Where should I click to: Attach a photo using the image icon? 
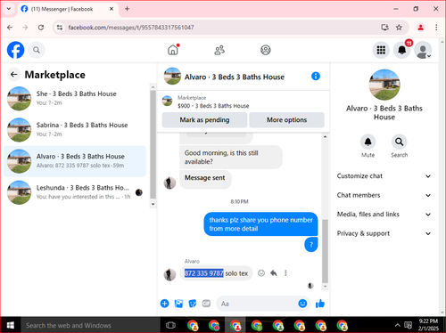click(178, 304)
